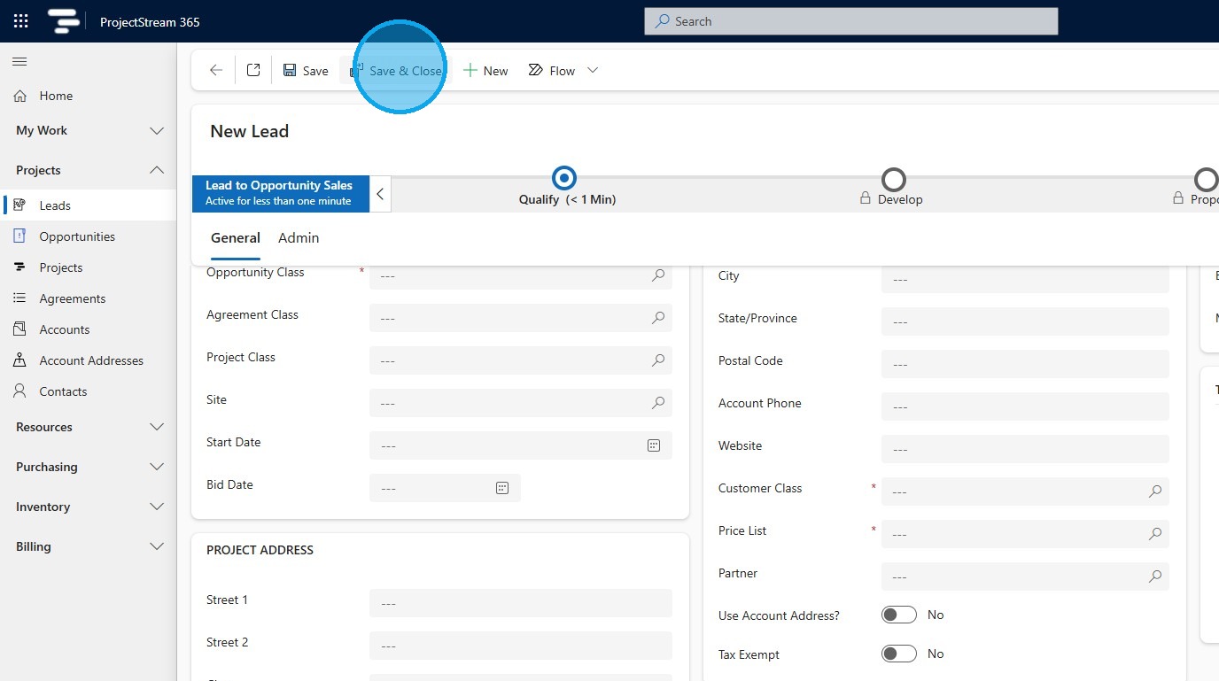Click Site lookup search icon
Image resolution: width=1219 pixels, height=681 pixels.
pyautogui.click(x=658, y=403)
